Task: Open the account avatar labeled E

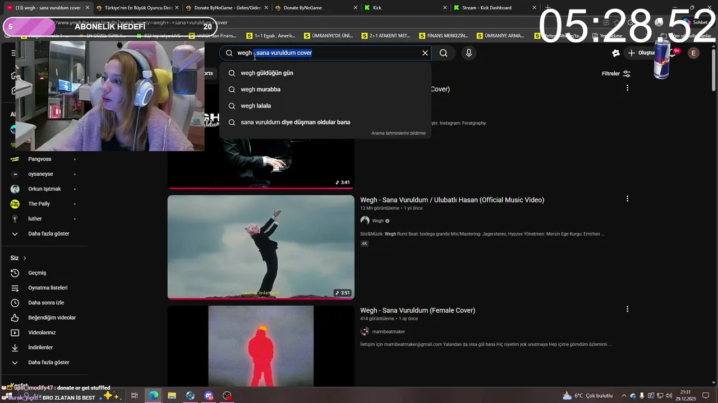Action: point(694,53)
